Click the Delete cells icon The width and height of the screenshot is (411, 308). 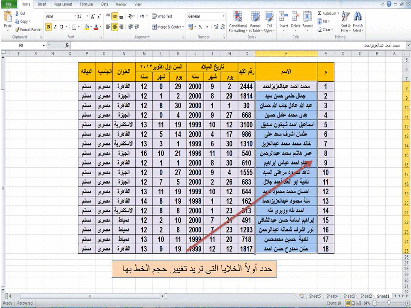296,17
